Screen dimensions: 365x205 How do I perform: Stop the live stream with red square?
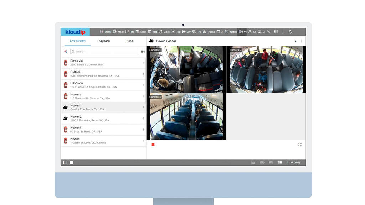[153, 144]
